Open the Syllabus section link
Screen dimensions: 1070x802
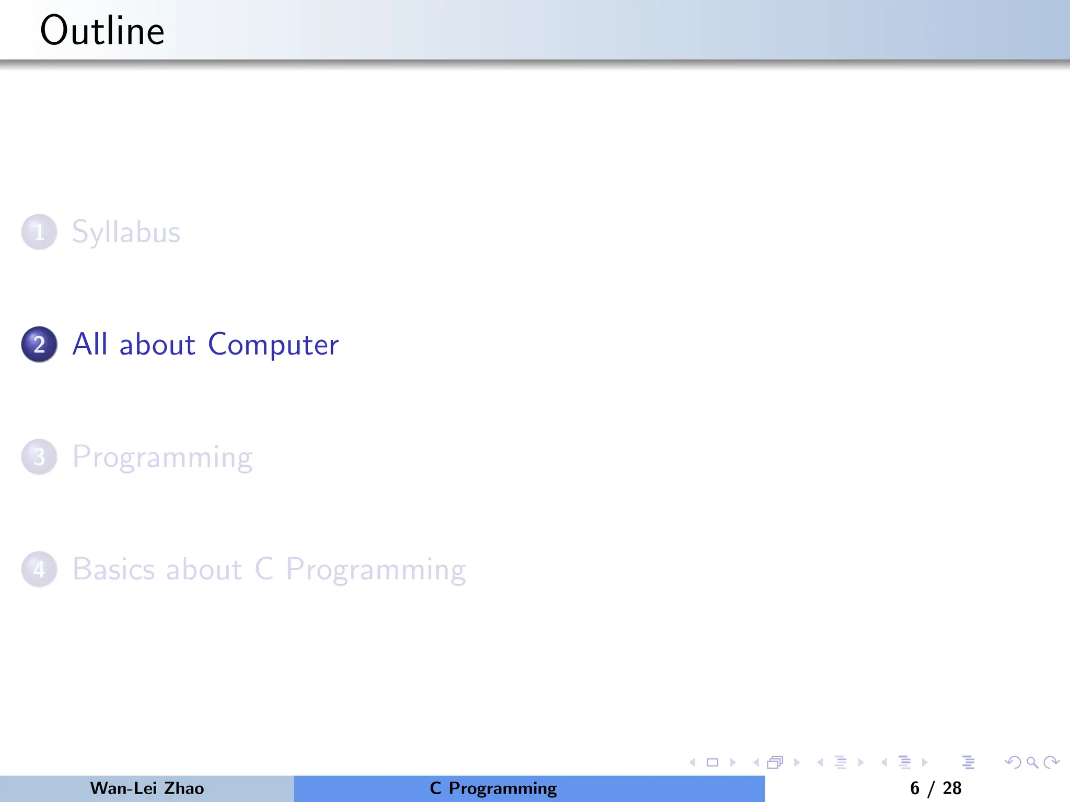click(x=126, y=232)
